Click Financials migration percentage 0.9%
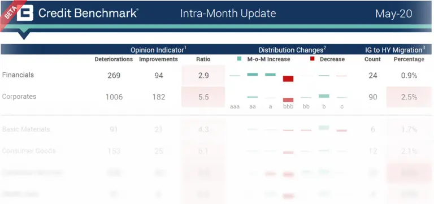The width and height of the screenshot is (434, 204). pos(409,75)
